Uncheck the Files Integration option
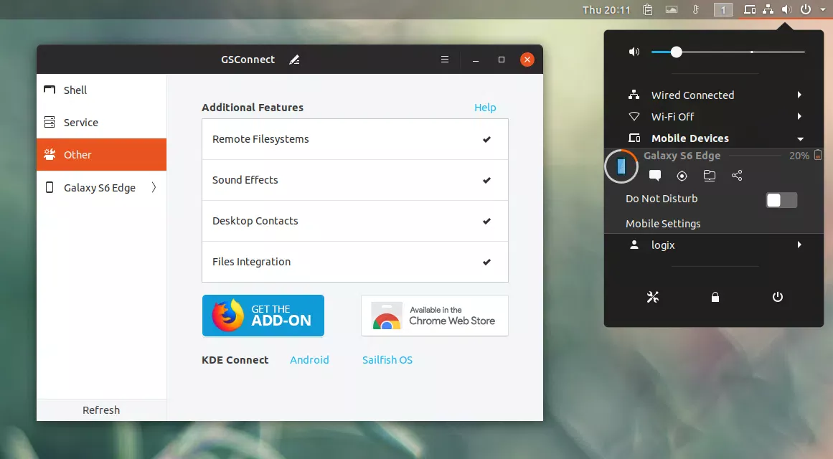Screen dimensions: 833x459 click(486, 262)
